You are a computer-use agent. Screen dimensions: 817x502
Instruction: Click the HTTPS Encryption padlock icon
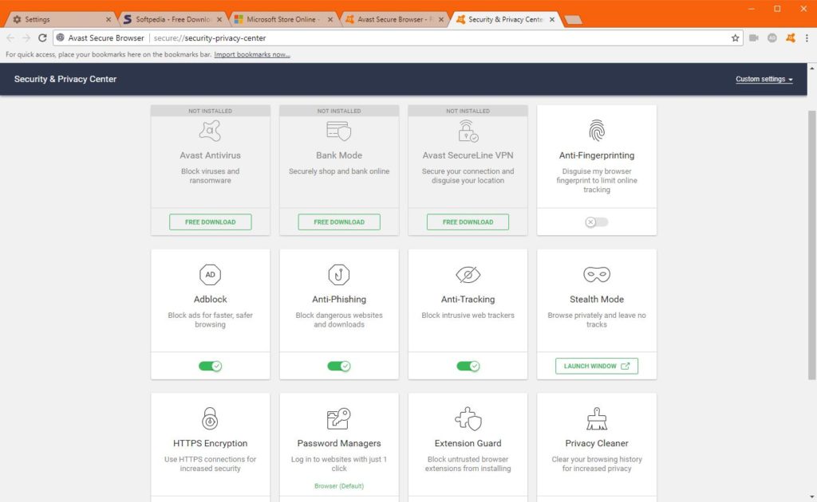[x=210, y=418]
